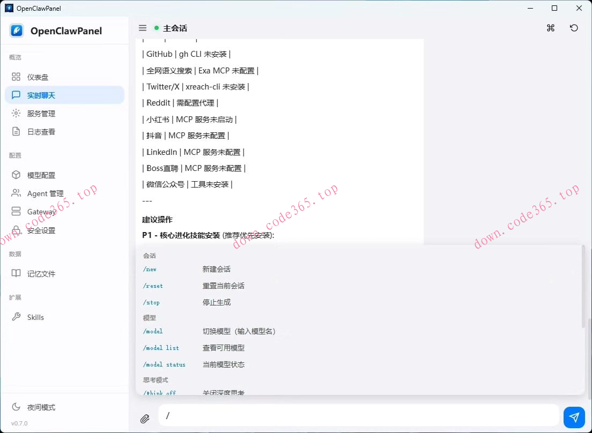Send the message via the blue send icon
This screenshot has height=433, width=592.
click(x=574, y=417)
